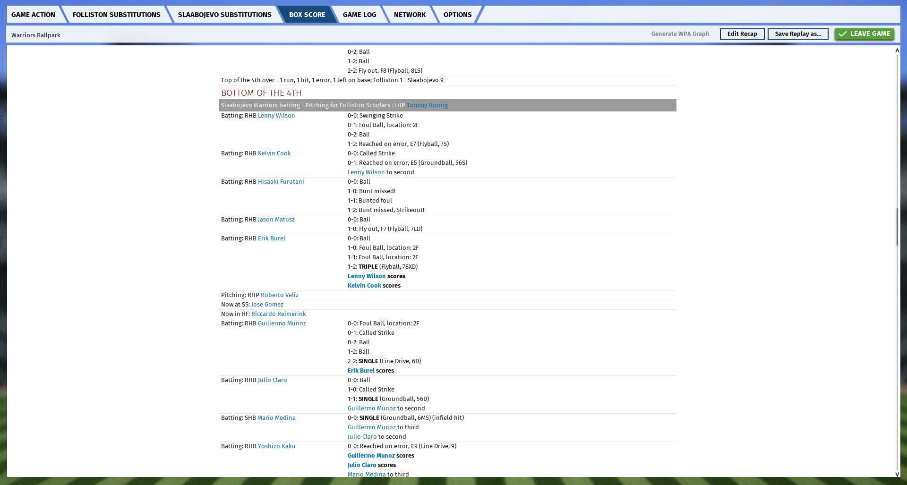Image resolution: width=907 pixels, height=485 pixels.
Task: Open the Folliston Substitutions tab
Action: [116, 15]
